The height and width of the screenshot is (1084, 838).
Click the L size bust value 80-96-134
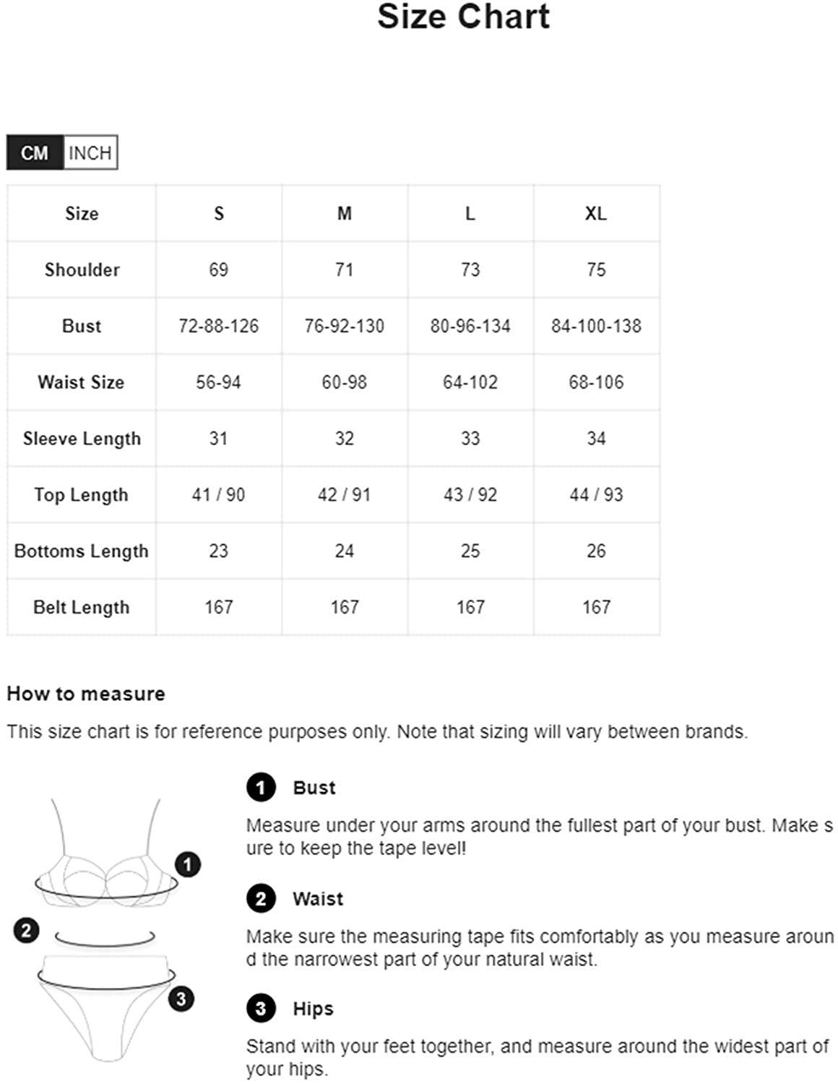[470, 326]
